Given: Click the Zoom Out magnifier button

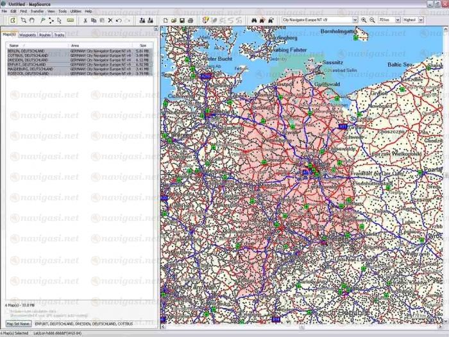Looking at the screenshot, I should (x=372, y=21).
